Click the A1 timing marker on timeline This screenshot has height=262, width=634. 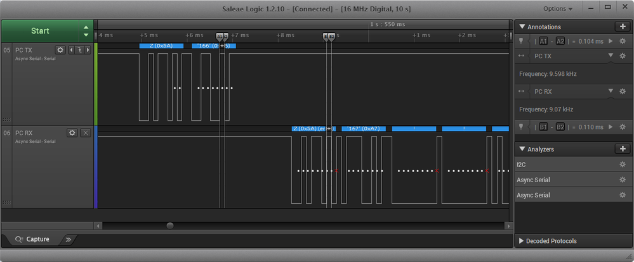[x=220, y=36]
